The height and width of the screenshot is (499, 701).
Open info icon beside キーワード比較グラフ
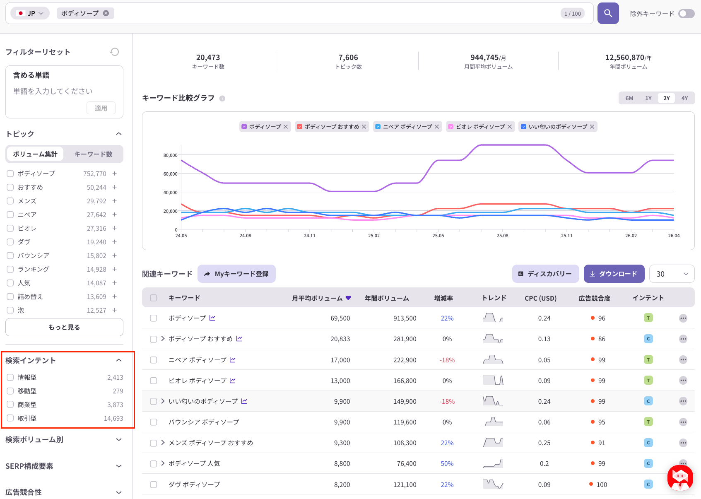222,99
